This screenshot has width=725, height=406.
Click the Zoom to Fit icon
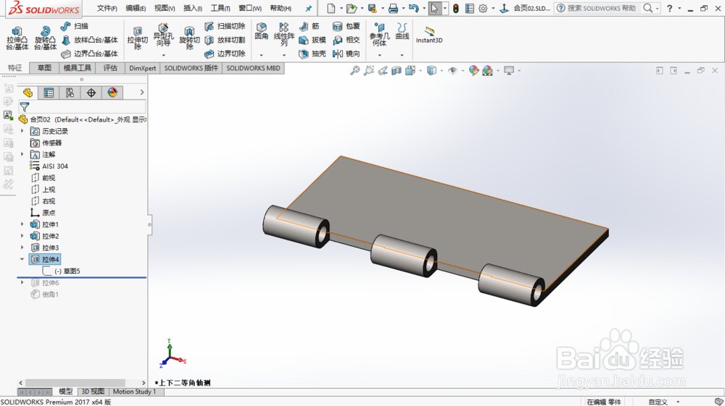[355, 71]
